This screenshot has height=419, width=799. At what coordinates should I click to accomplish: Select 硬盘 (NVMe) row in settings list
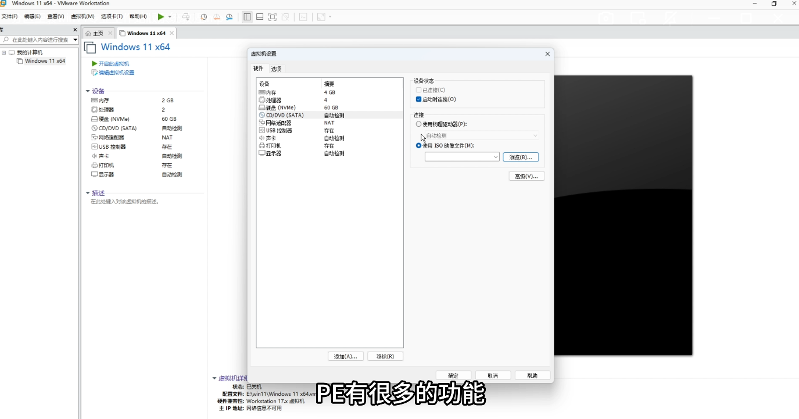tap(329, 108)
